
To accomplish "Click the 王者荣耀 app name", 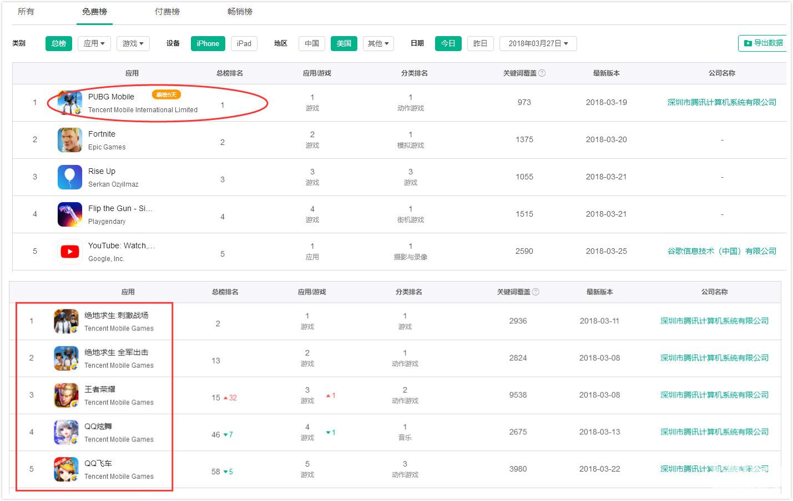I will pyautogui.click(x=100, y=389).
